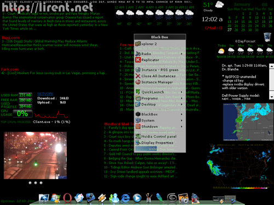The width and height of the screenshot is (274, 205).
Task: Open Windows Media Player dock icon
Action: pos(137,198)
